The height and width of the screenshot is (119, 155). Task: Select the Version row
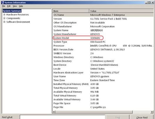point(103,19)
